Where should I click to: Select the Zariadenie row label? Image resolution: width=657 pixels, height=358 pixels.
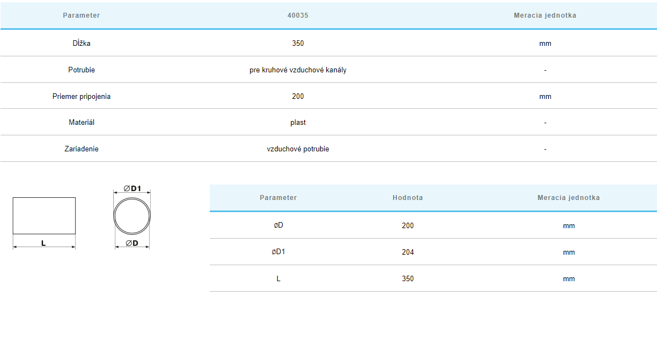[x=81, y=149]
